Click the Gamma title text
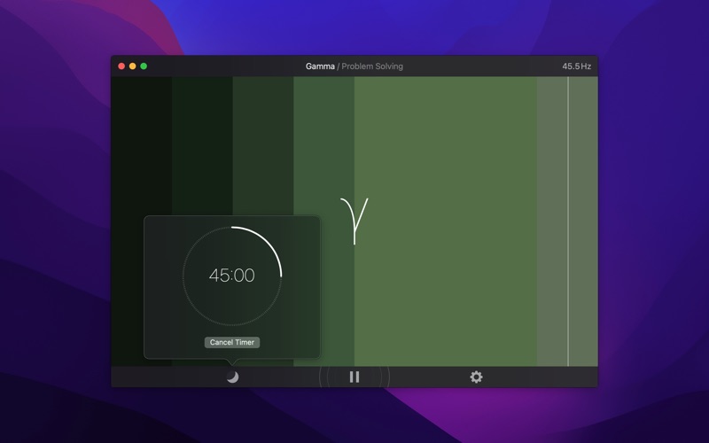The image size is (709, 443). [320, 66]
